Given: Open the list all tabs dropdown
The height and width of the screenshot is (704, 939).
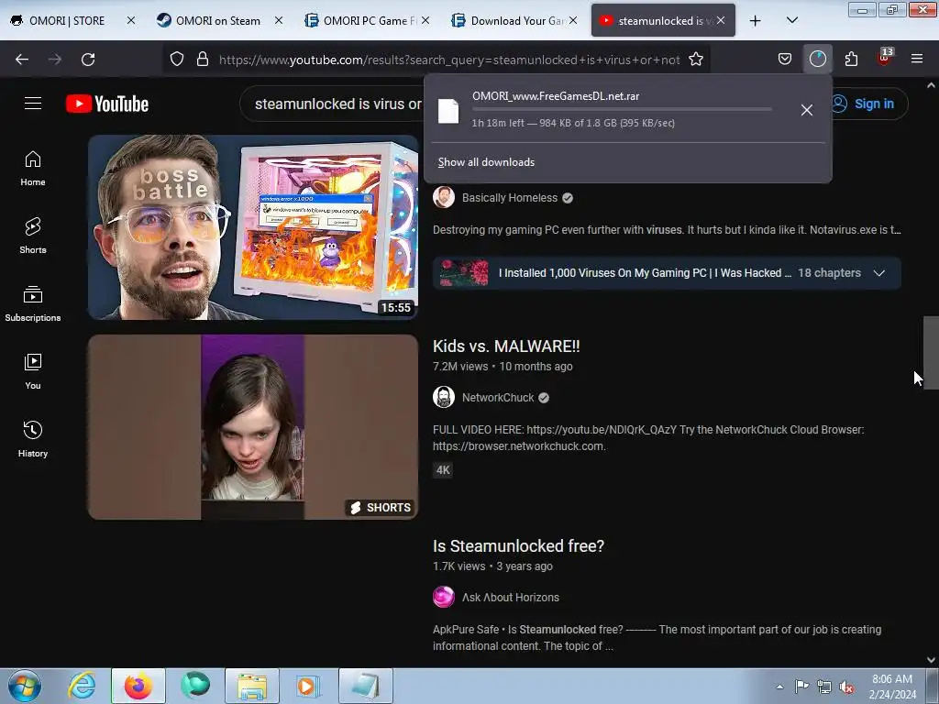Looking at the screenshot, I should click(x=791, y=20).
